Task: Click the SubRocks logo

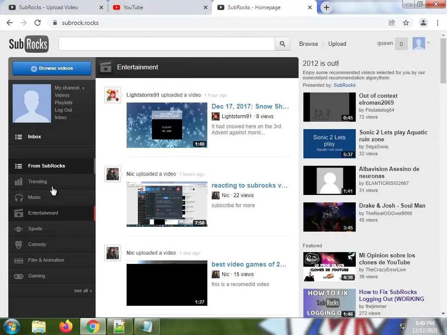Action: 29,44
